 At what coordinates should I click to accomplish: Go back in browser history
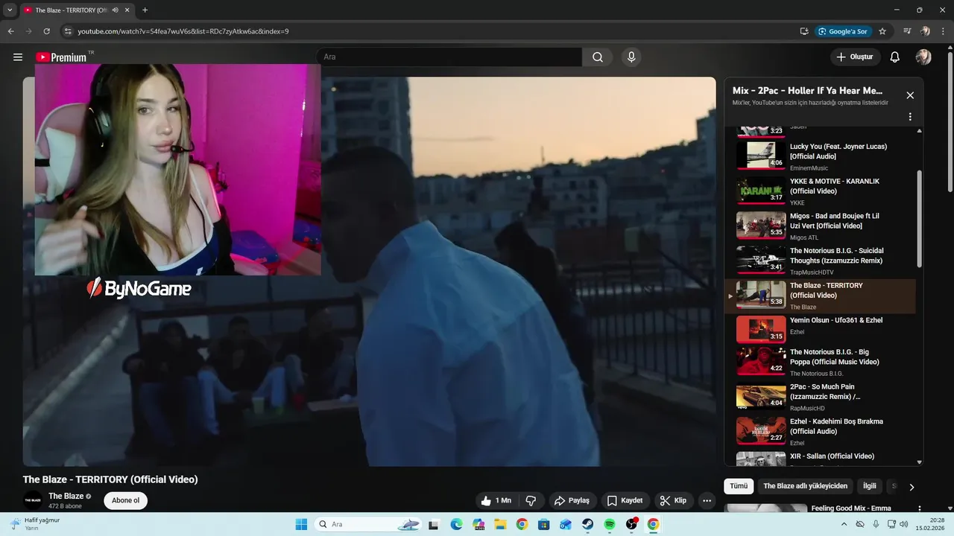pos(10,31)
